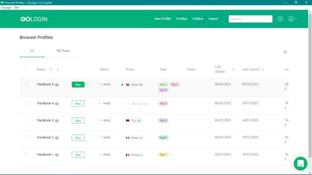This screenshot has width=312, height=175.
Task: Open the three-dot menu for Facebook 3
Action: pyautogui.click(x=89, y=120)
